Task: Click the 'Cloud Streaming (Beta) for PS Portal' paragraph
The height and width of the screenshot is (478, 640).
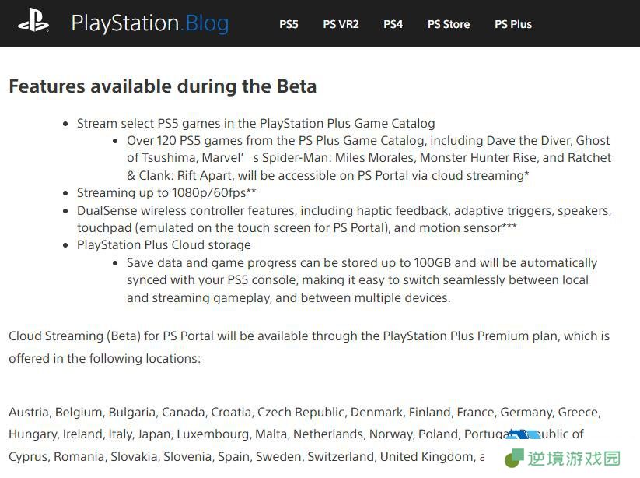Action: [309, 347]
